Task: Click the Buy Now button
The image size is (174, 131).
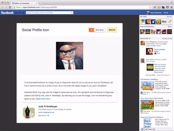Action: (97, 30)
